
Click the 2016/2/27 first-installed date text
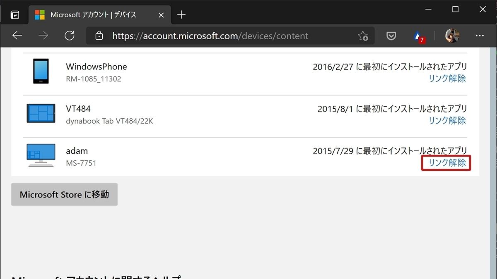[x=390, y=67]
